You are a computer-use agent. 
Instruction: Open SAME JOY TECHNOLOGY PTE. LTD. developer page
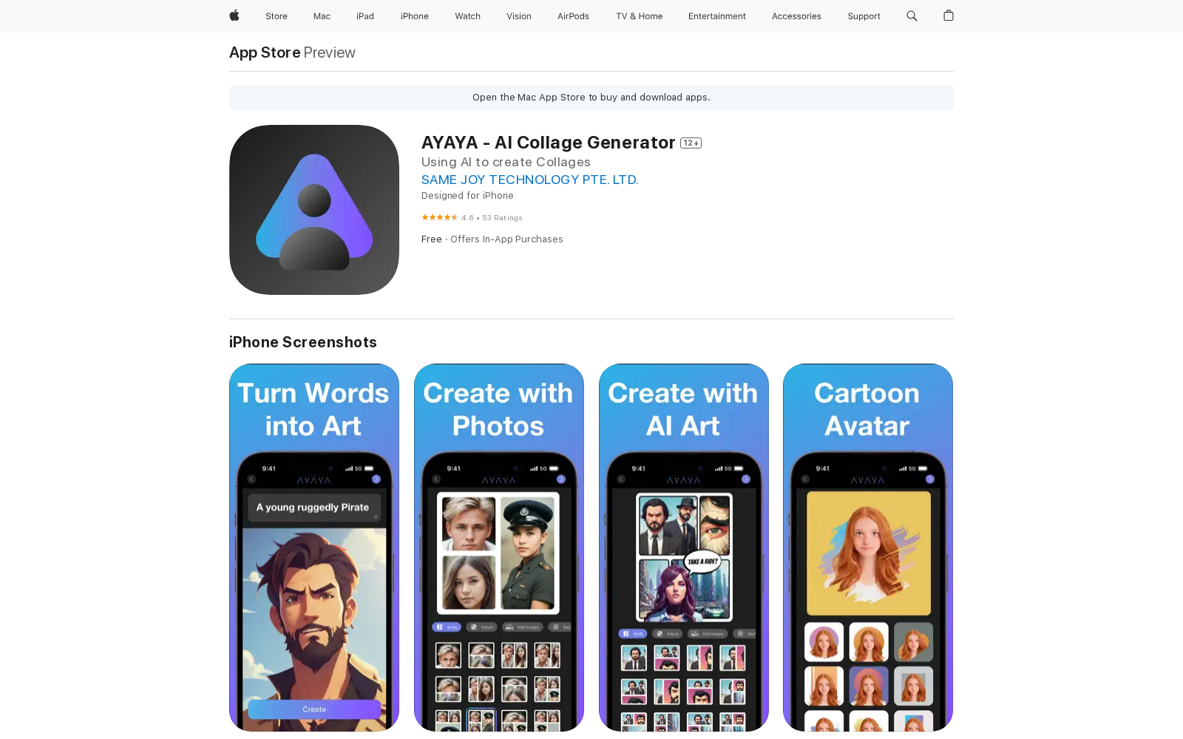coord(529,180)
